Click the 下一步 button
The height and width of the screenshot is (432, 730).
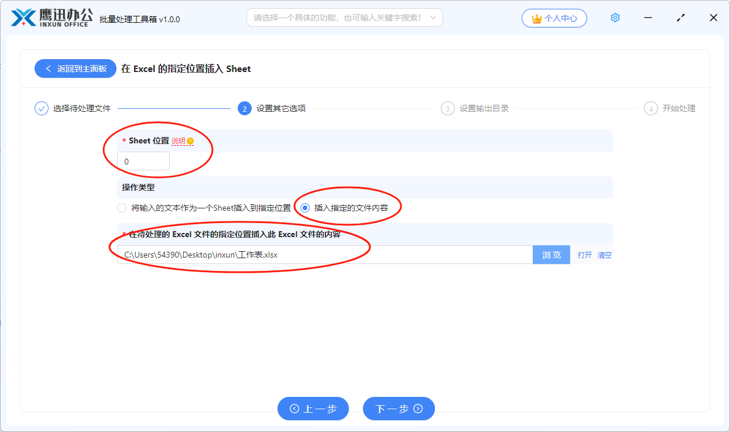pyautogui.click(x=399, y=409)
